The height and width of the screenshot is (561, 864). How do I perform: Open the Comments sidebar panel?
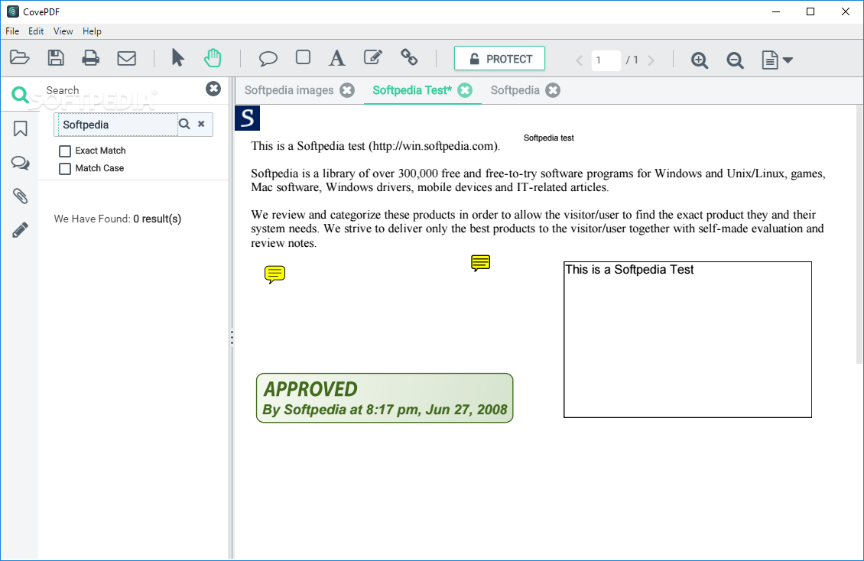tap(21, 162)
